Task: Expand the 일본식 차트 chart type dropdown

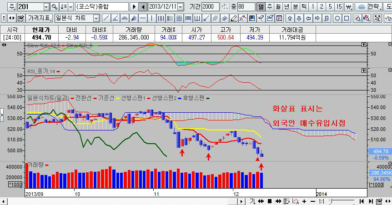Action: click(x=96, y=18)
